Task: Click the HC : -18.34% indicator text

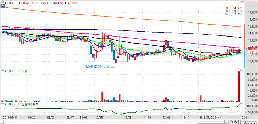Action: coord(233,14)
